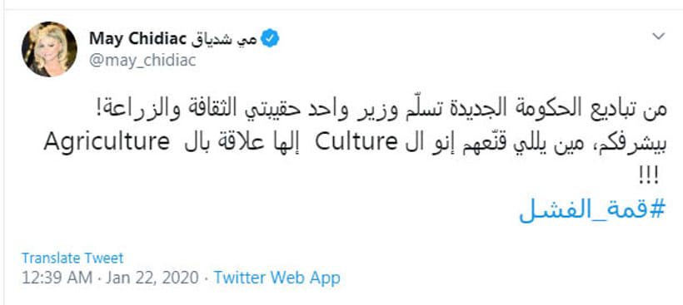The image size is (683, 305).
Task: Open the Twitter Web App source link
Action: pos(277,278)
